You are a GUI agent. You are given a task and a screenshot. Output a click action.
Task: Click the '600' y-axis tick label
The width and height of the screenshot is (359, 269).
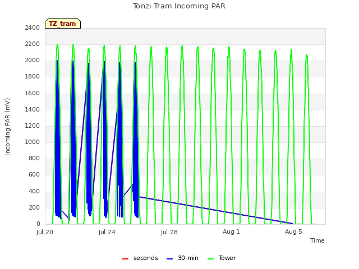click(34, 175)
